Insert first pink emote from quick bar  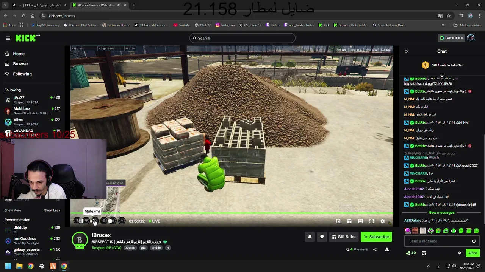[407, 230]
